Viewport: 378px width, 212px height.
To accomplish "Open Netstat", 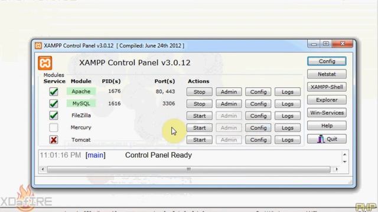I will click(x=327, y=74).
